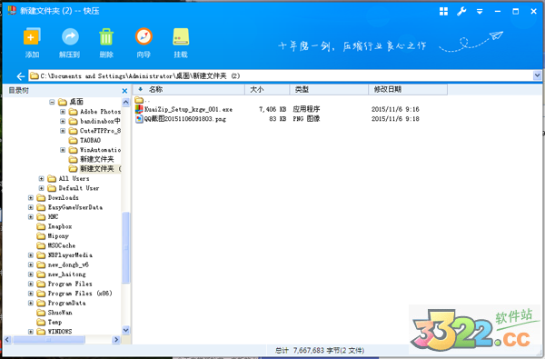Click status bar total 7,667,683 字节 text

click(x=320, y=350)
